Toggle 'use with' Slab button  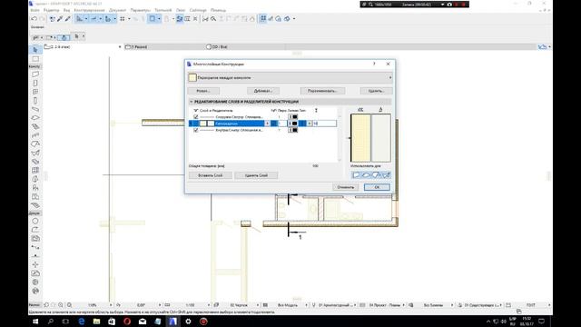366,175
